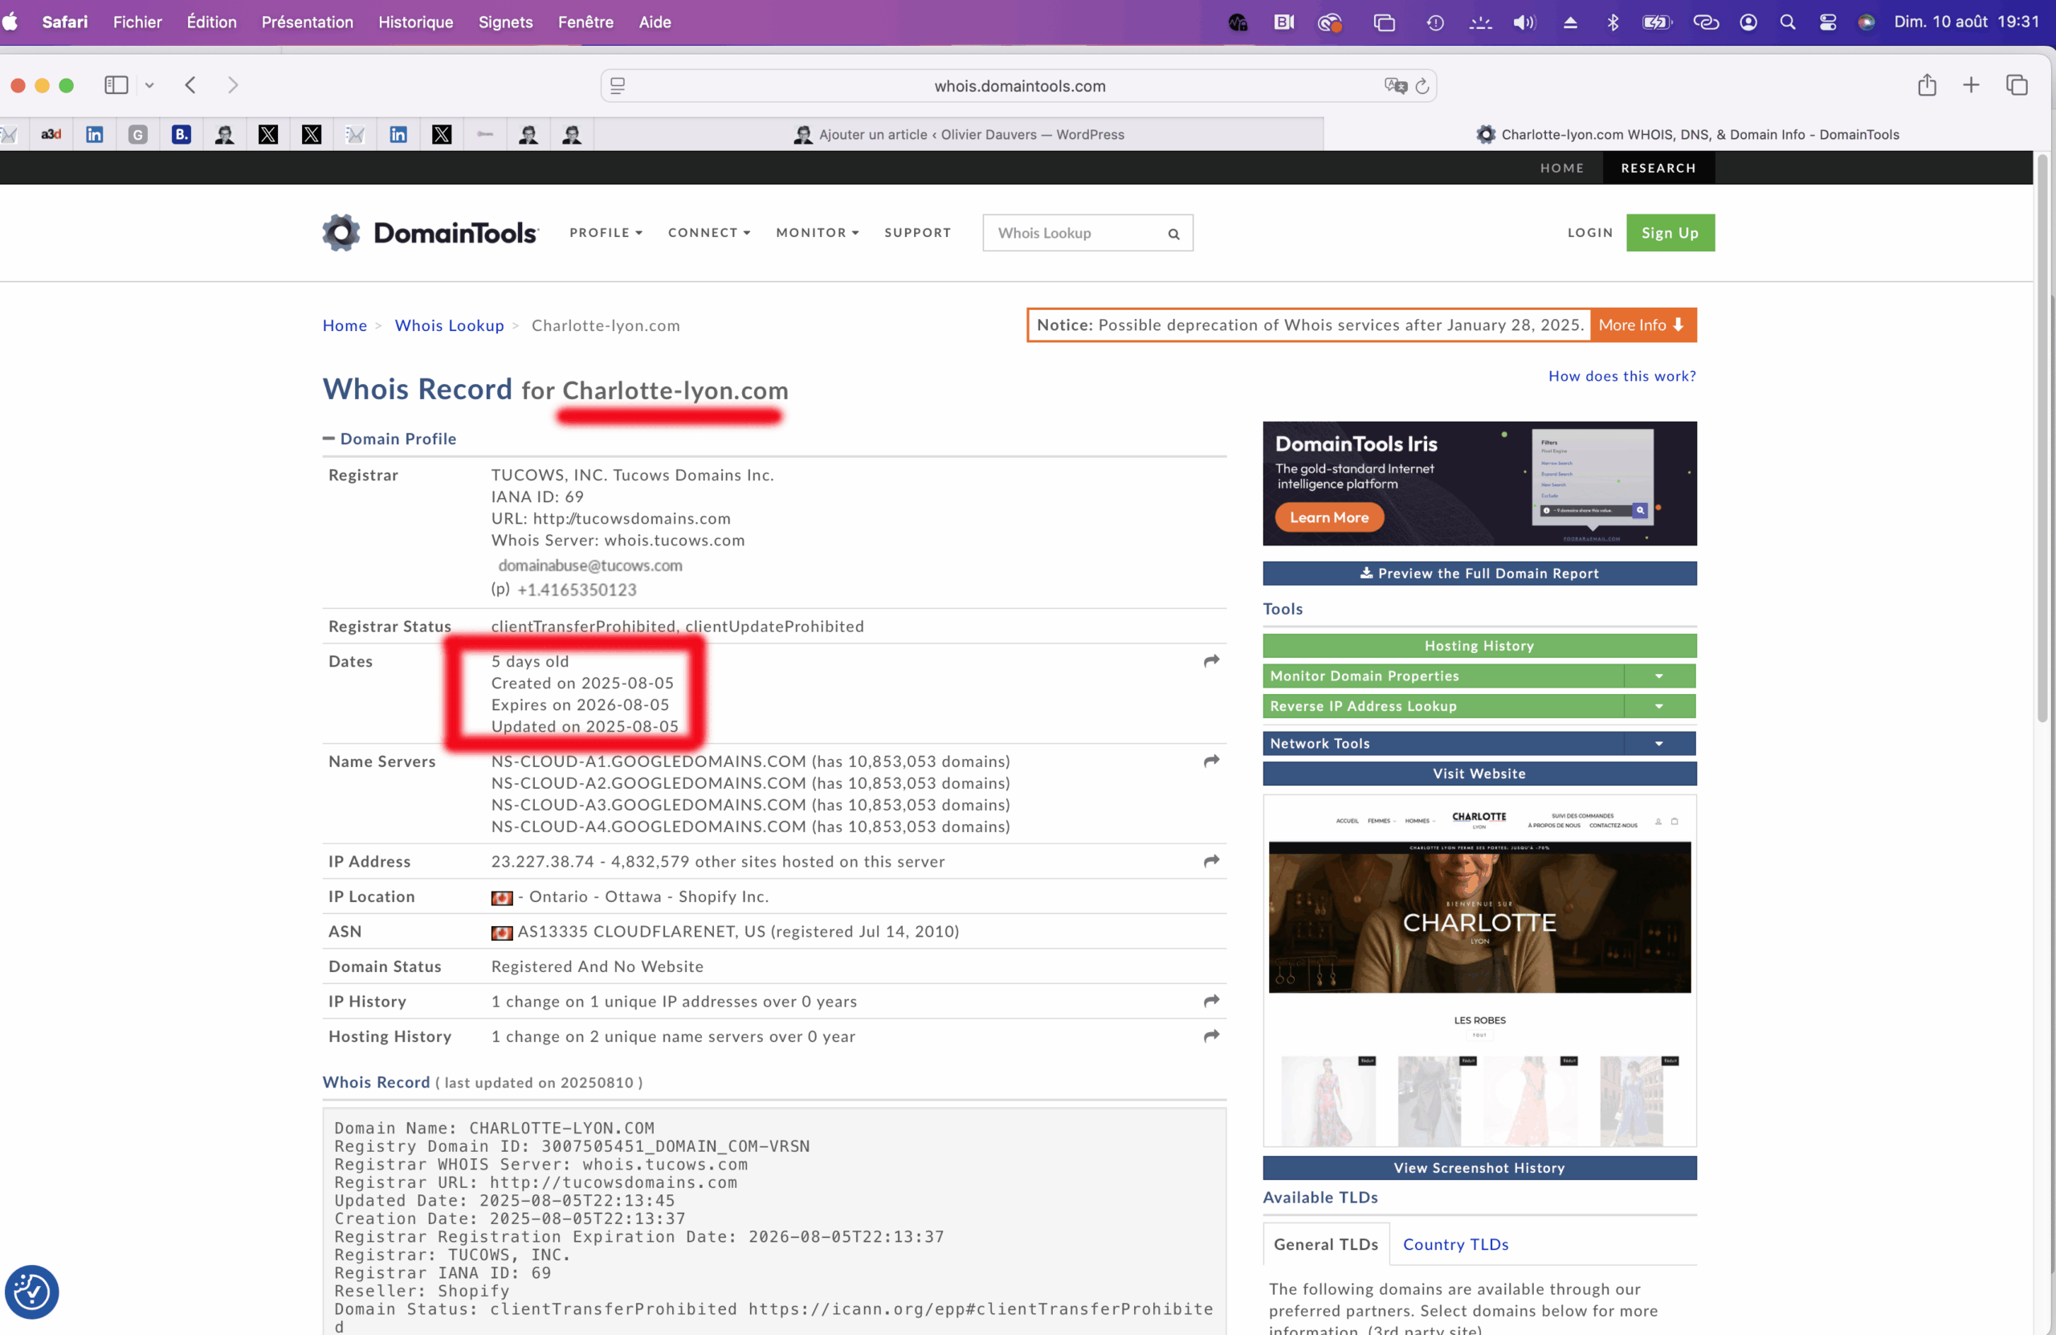Click the Whois Lookup search magnifier icon
Viewport: 2056px width, 1335px height.
click(x=1173, y=233)
